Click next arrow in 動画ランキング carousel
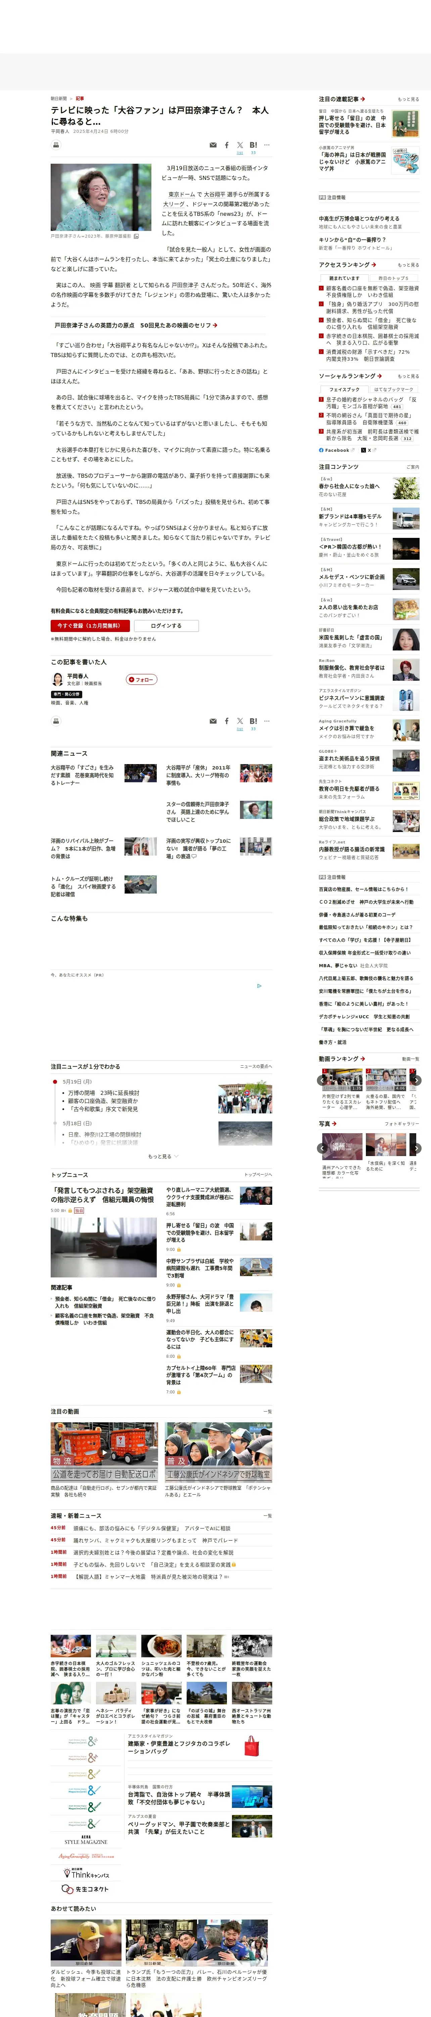Image resolution: width=431 pixels, height=2017 pixels. coord(417,1080)
